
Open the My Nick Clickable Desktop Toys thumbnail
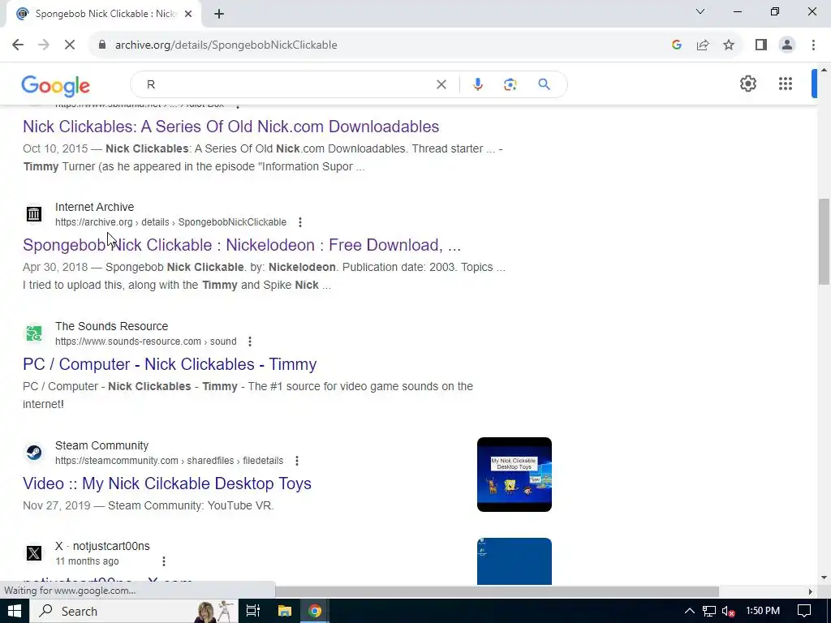point(514,475)
